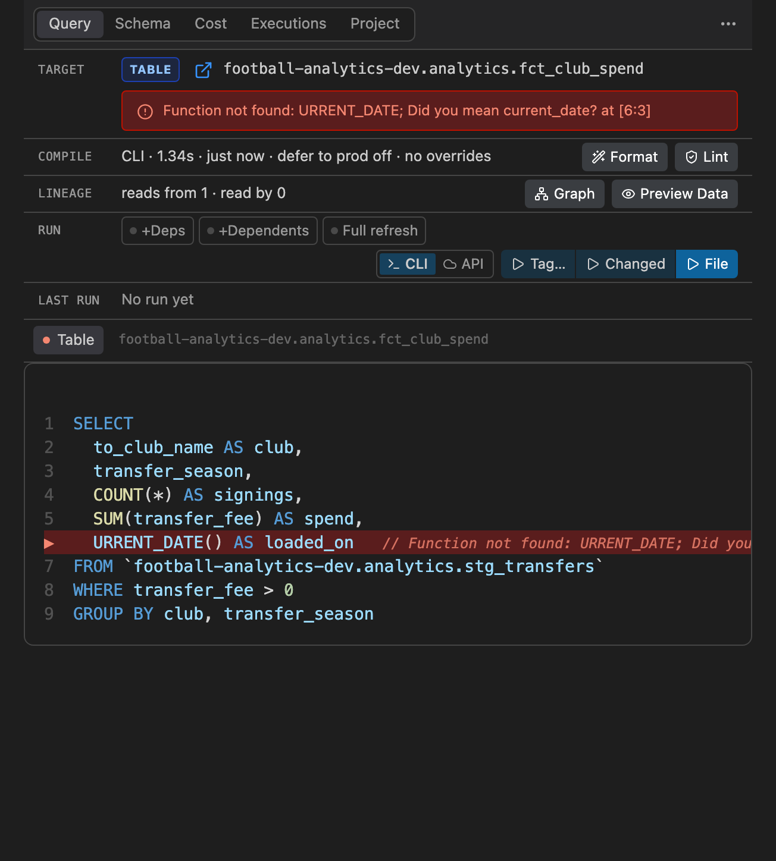Toggle the +Dependents run option
The image size is (776, 861).
tap(258, 231)
